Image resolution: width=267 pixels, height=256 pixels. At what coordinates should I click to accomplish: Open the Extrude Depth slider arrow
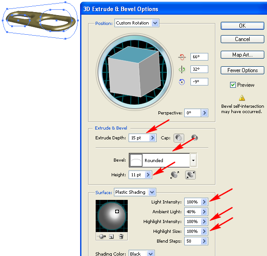(153, 138)
